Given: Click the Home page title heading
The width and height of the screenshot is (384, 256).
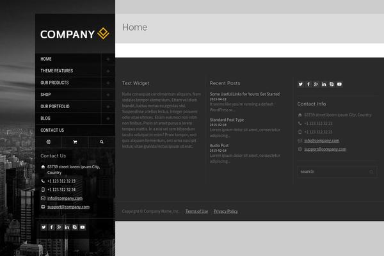Looking at the screenshot, I should coord(134,27).
